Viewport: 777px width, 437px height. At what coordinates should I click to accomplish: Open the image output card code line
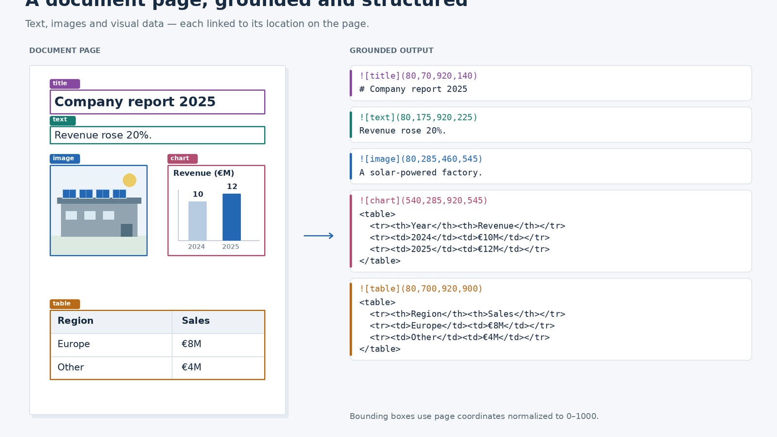click(421, 159)
